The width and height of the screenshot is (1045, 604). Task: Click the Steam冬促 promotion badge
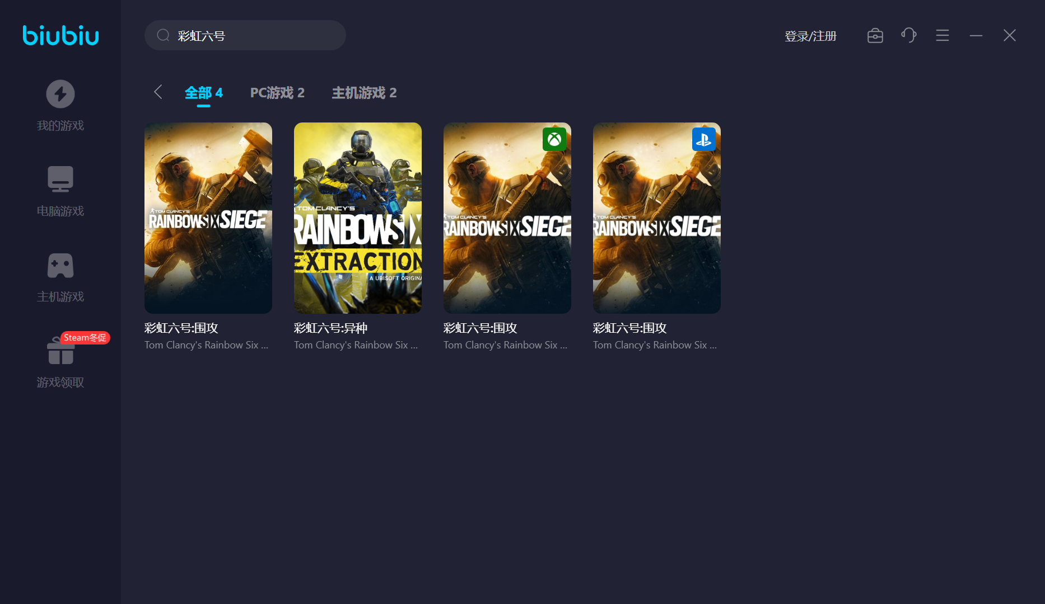point(85,338)
